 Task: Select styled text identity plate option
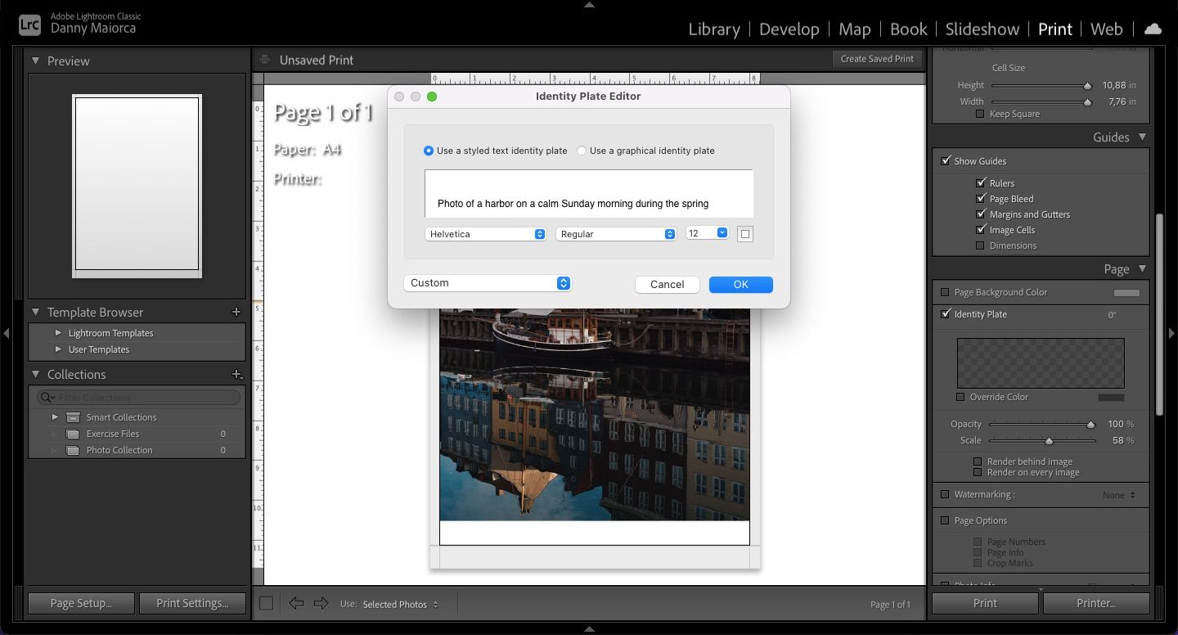[429, 151]
